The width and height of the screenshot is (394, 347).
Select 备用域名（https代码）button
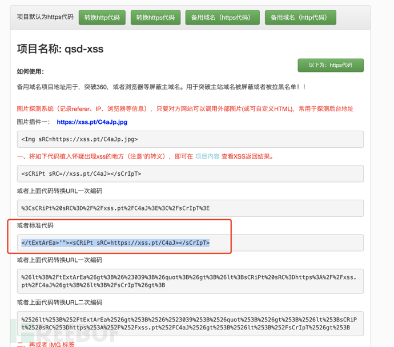222,17
